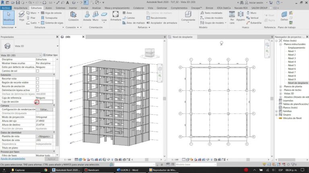
Task: Toggle Región de recorte visible checkbox
Action: coord(37,82)
